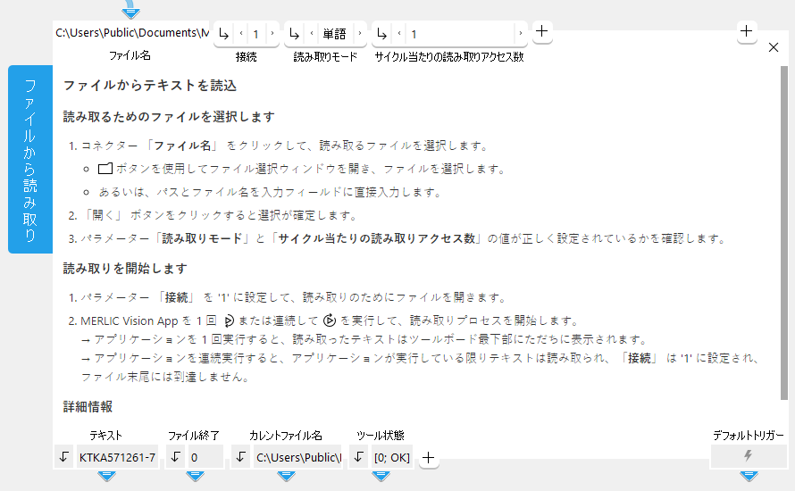Image resolution: width=795 pixels, height=491 pixels.
Task: Increase the 接続 value with right arrow
Action: pos(272,34)
